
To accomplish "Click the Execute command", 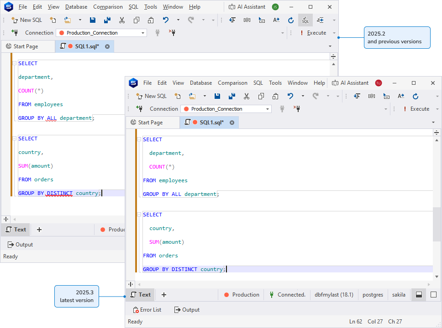I will pyautogui.click(x=419, y=108).
